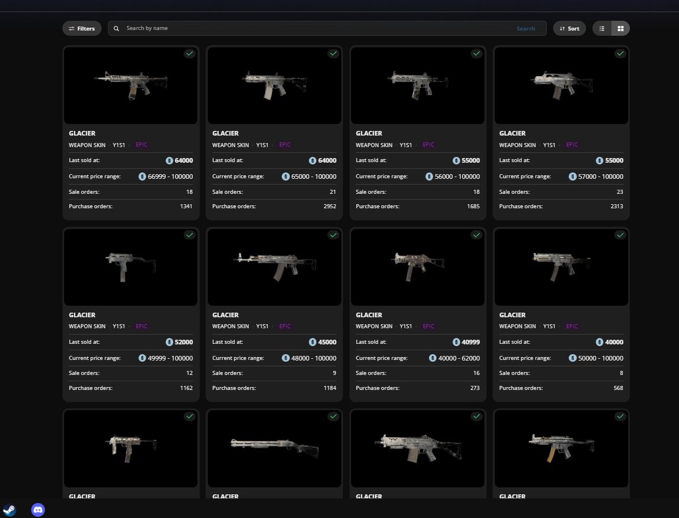
Task: Click currency icon beside 57000 - 100000 range
Action: 573,177
